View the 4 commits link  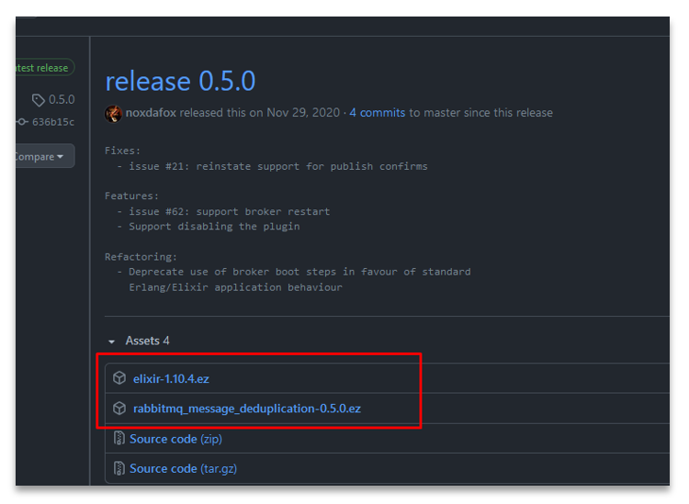click(x=377, y=113)
